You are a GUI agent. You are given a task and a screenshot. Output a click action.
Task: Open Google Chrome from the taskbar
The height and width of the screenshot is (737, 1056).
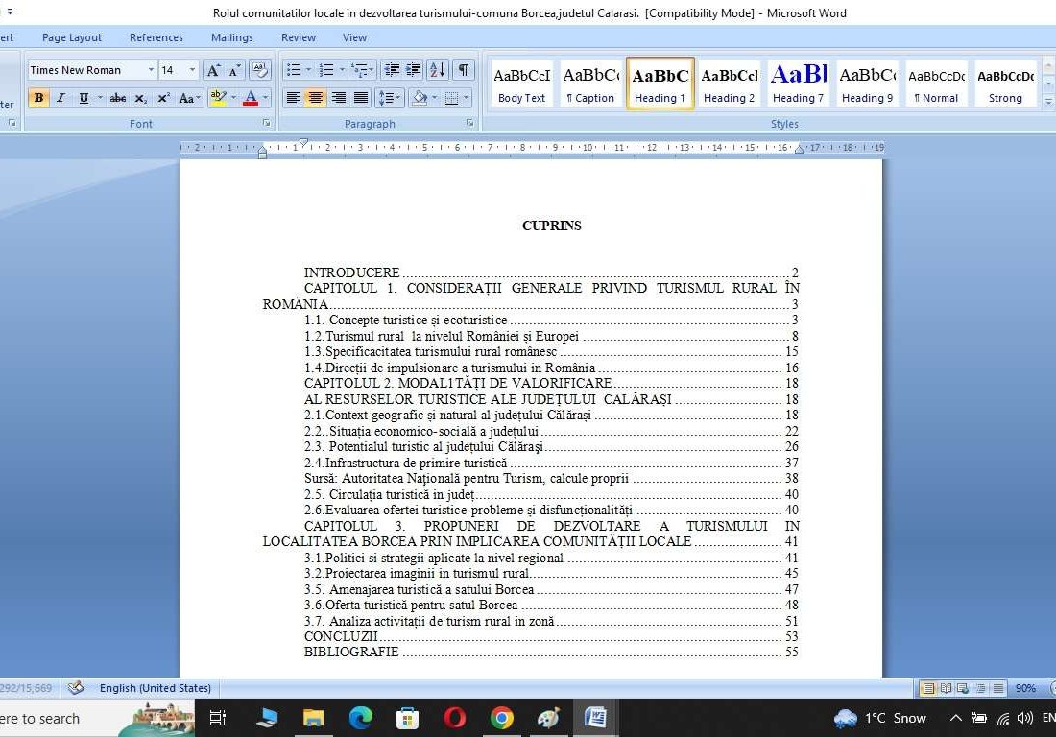[501, 718]
